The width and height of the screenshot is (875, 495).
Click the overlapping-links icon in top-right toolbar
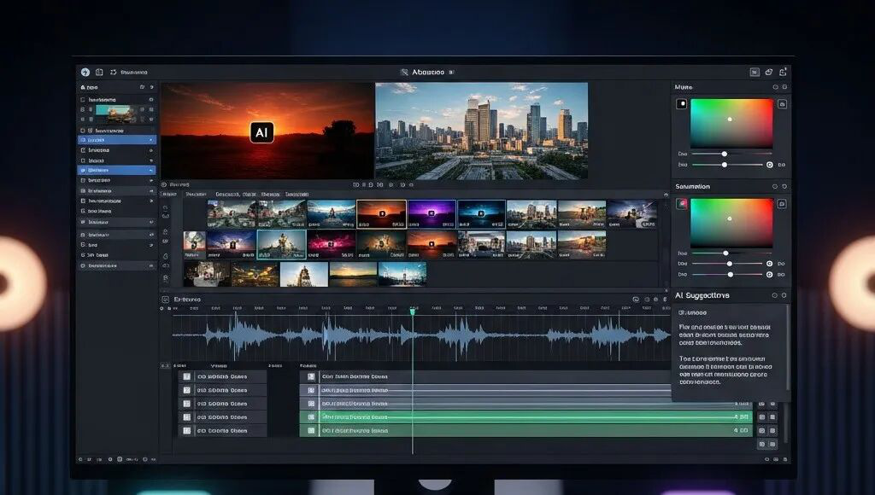[x=769, y=72]
